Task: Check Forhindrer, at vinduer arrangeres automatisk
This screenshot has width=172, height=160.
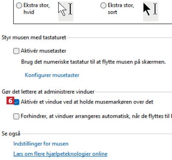Action: coord(16,116)
